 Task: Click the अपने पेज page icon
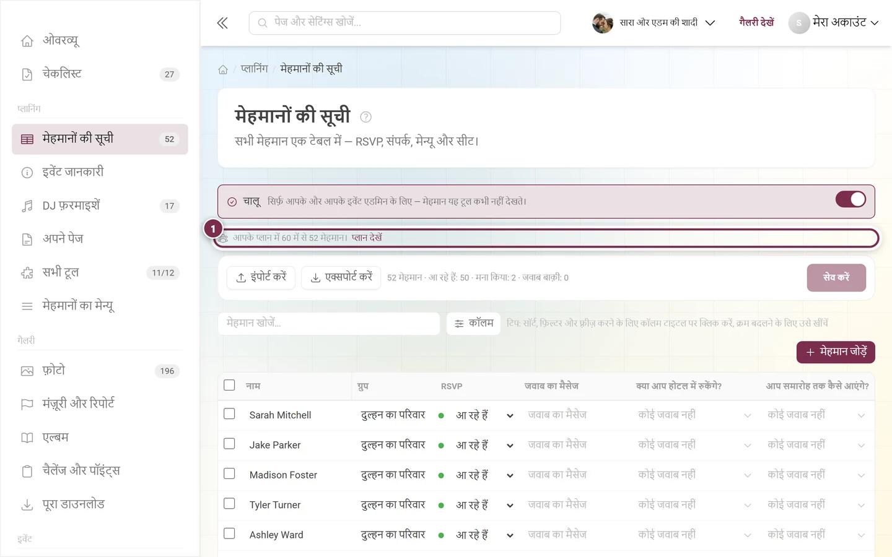[27, 240]
